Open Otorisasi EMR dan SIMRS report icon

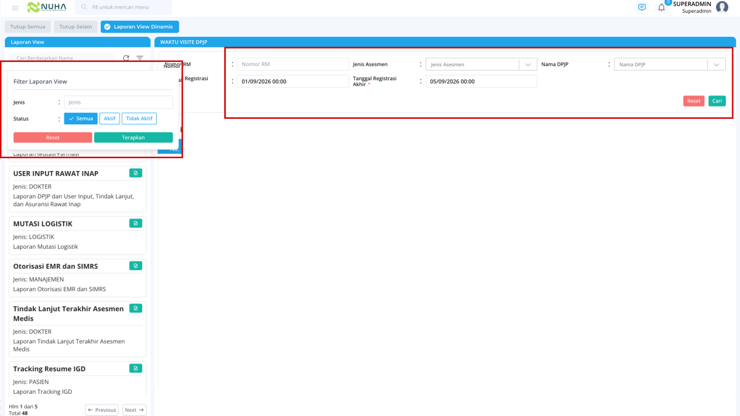click(136, 266)
